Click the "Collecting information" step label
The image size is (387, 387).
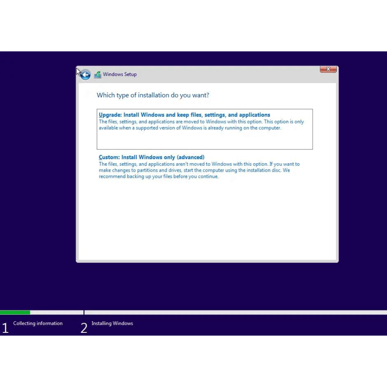point(38,324)
